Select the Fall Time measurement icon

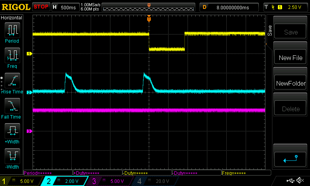coord(12,106)
